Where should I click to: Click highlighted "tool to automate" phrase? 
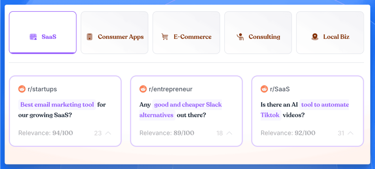tap(325, 104)
